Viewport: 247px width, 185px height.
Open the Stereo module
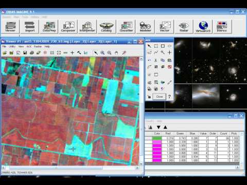coord(222,27)
